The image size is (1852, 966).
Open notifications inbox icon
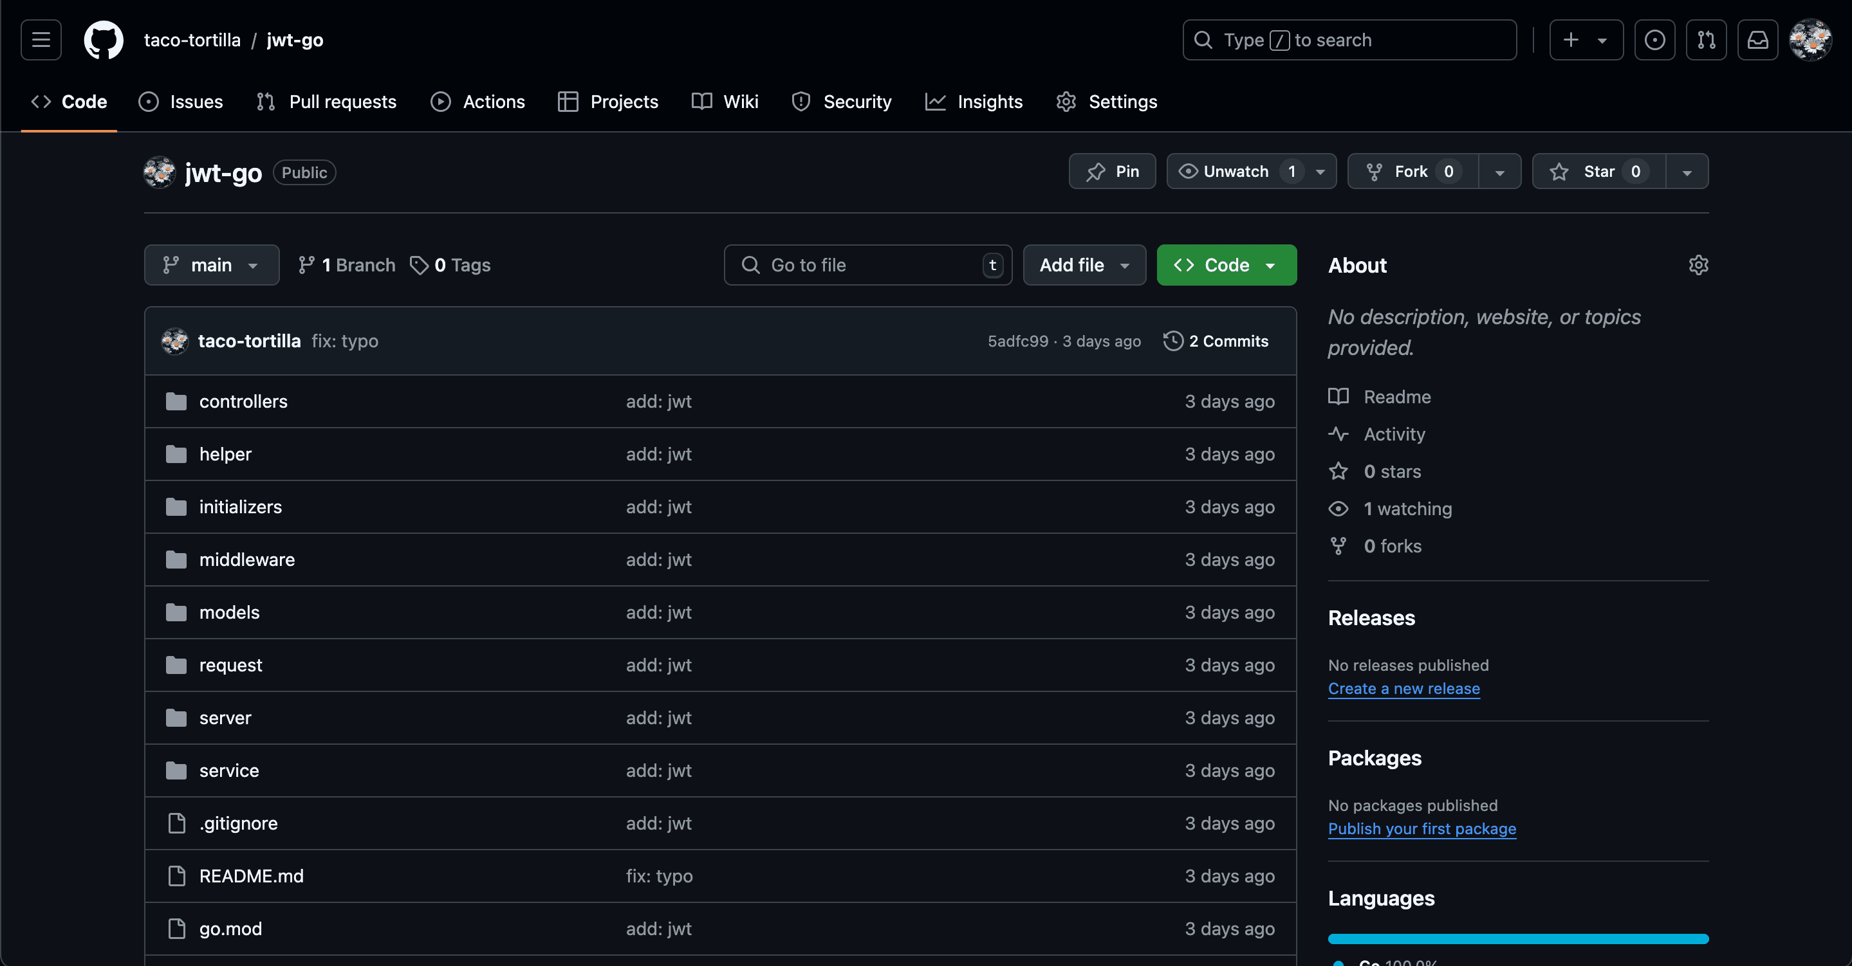[1758, 41]
